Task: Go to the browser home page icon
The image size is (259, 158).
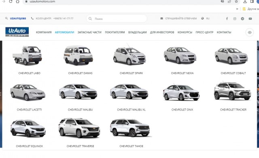Action: click(x=17, y=2)
